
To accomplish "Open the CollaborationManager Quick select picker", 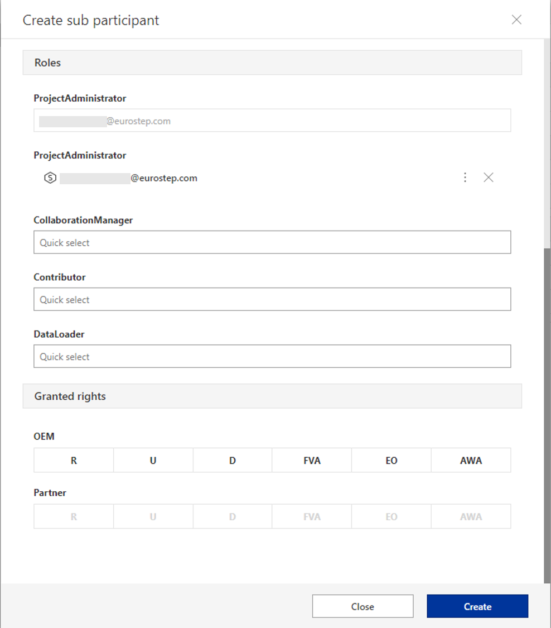I will [x=272, y=242].
